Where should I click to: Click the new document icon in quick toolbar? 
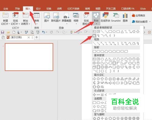[14, 32]
